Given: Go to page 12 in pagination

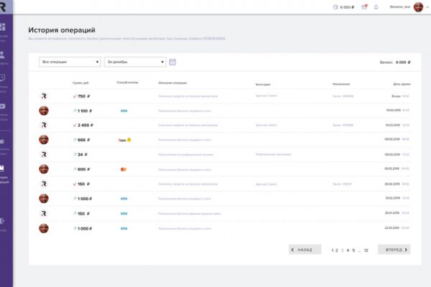Looking at the screenshot, I should click(366, 250).
